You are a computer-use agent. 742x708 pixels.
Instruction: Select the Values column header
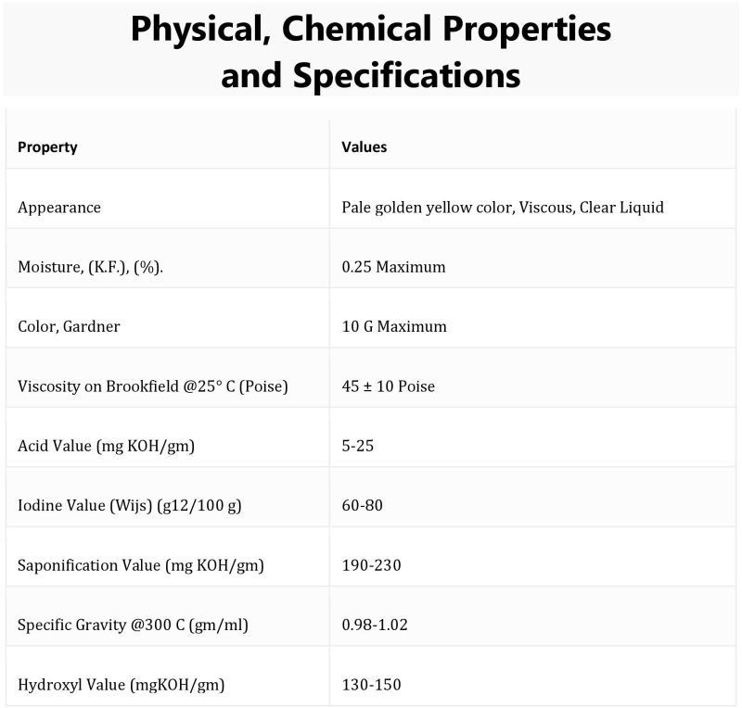tap(364, 147)
